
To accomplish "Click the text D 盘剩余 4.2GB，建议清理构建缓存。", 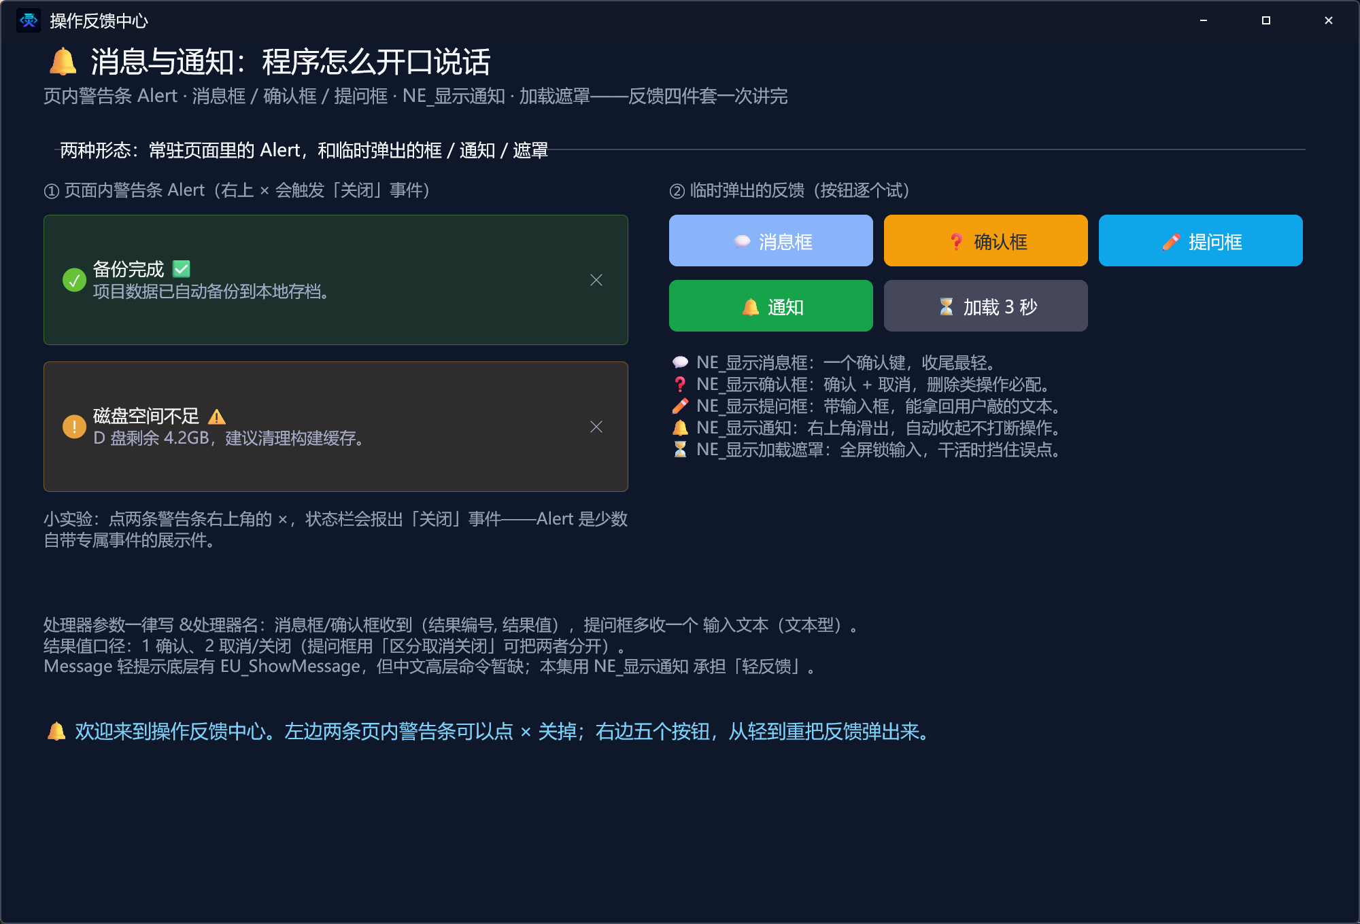I will (231, 438).
